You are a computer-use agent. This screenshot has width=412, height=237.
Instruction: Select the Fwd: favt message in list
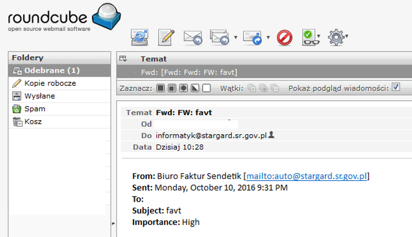[x=189, y=72]
